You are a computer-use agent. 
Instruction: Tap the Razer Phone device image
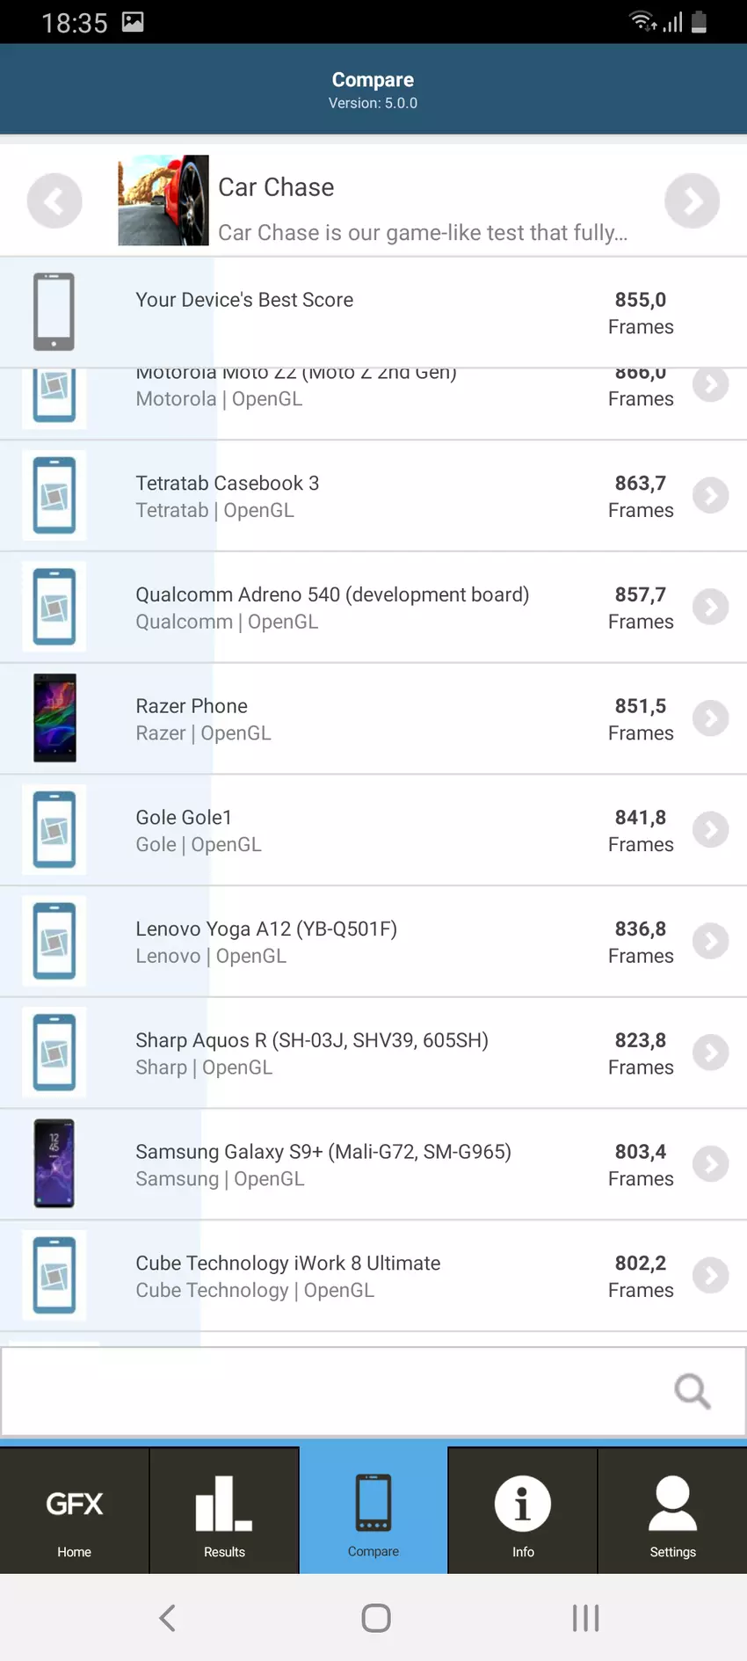point(54,718)
